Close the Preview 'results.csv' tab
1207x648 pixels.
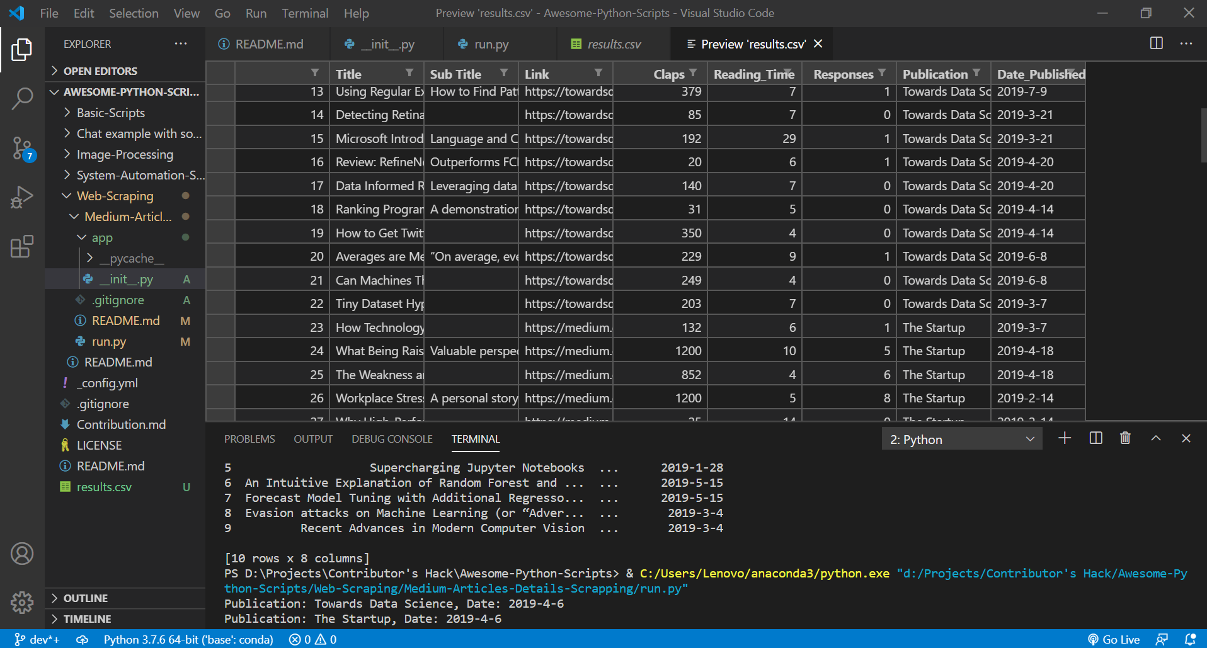point(818,43)
